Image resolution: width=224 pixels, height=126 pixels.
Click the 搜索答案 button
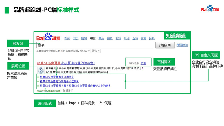click(x=165, y=45)
